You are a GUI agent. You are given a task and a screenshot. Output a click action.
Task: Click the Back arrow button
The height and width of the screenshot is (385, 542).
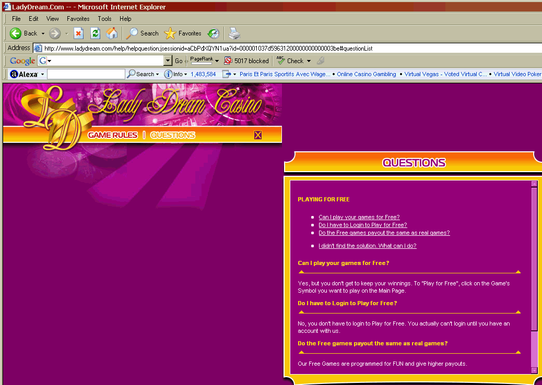pos(16,33)
